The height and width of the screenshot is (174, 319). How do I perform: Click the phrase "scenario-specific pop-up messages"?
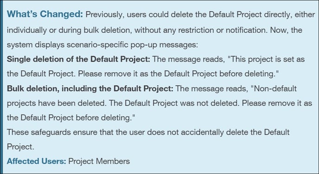(x=132, y=45)
